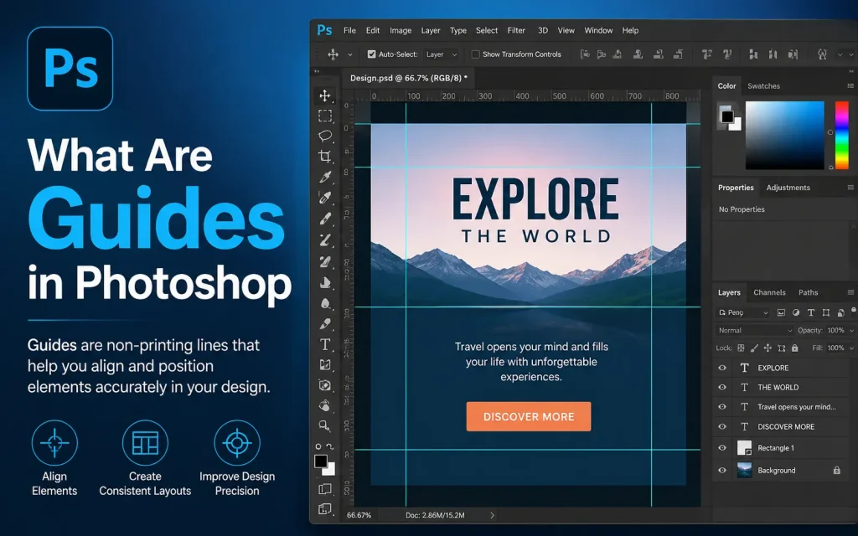Select the Crop tool
The width and height of the screenshot is (858, 536).
[x=325, y=157]
